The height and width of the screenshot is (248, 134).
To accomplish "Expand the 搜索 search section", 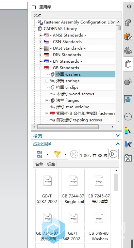I will [118, 135].
